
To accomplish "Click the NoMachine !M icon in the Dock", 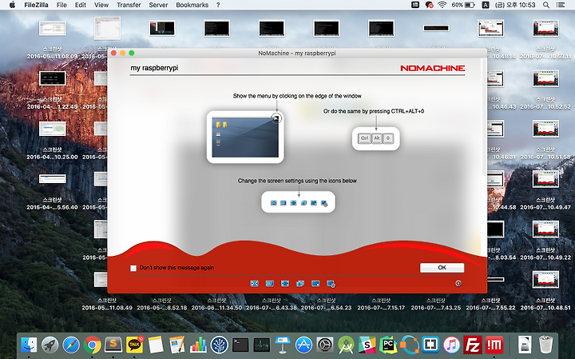I will coord(494,345).
